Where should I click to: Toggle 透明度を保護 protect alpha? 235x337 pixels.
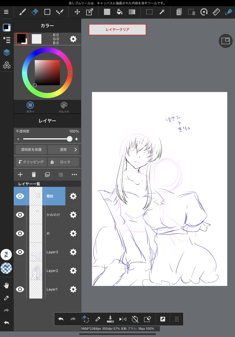[x=31, y=150]
